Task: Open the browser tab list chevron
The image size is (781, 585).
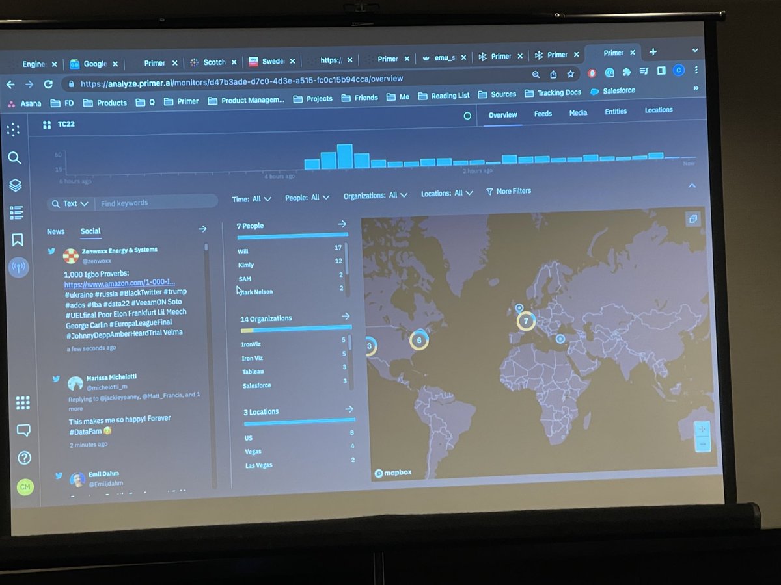Action: point(695,50)
